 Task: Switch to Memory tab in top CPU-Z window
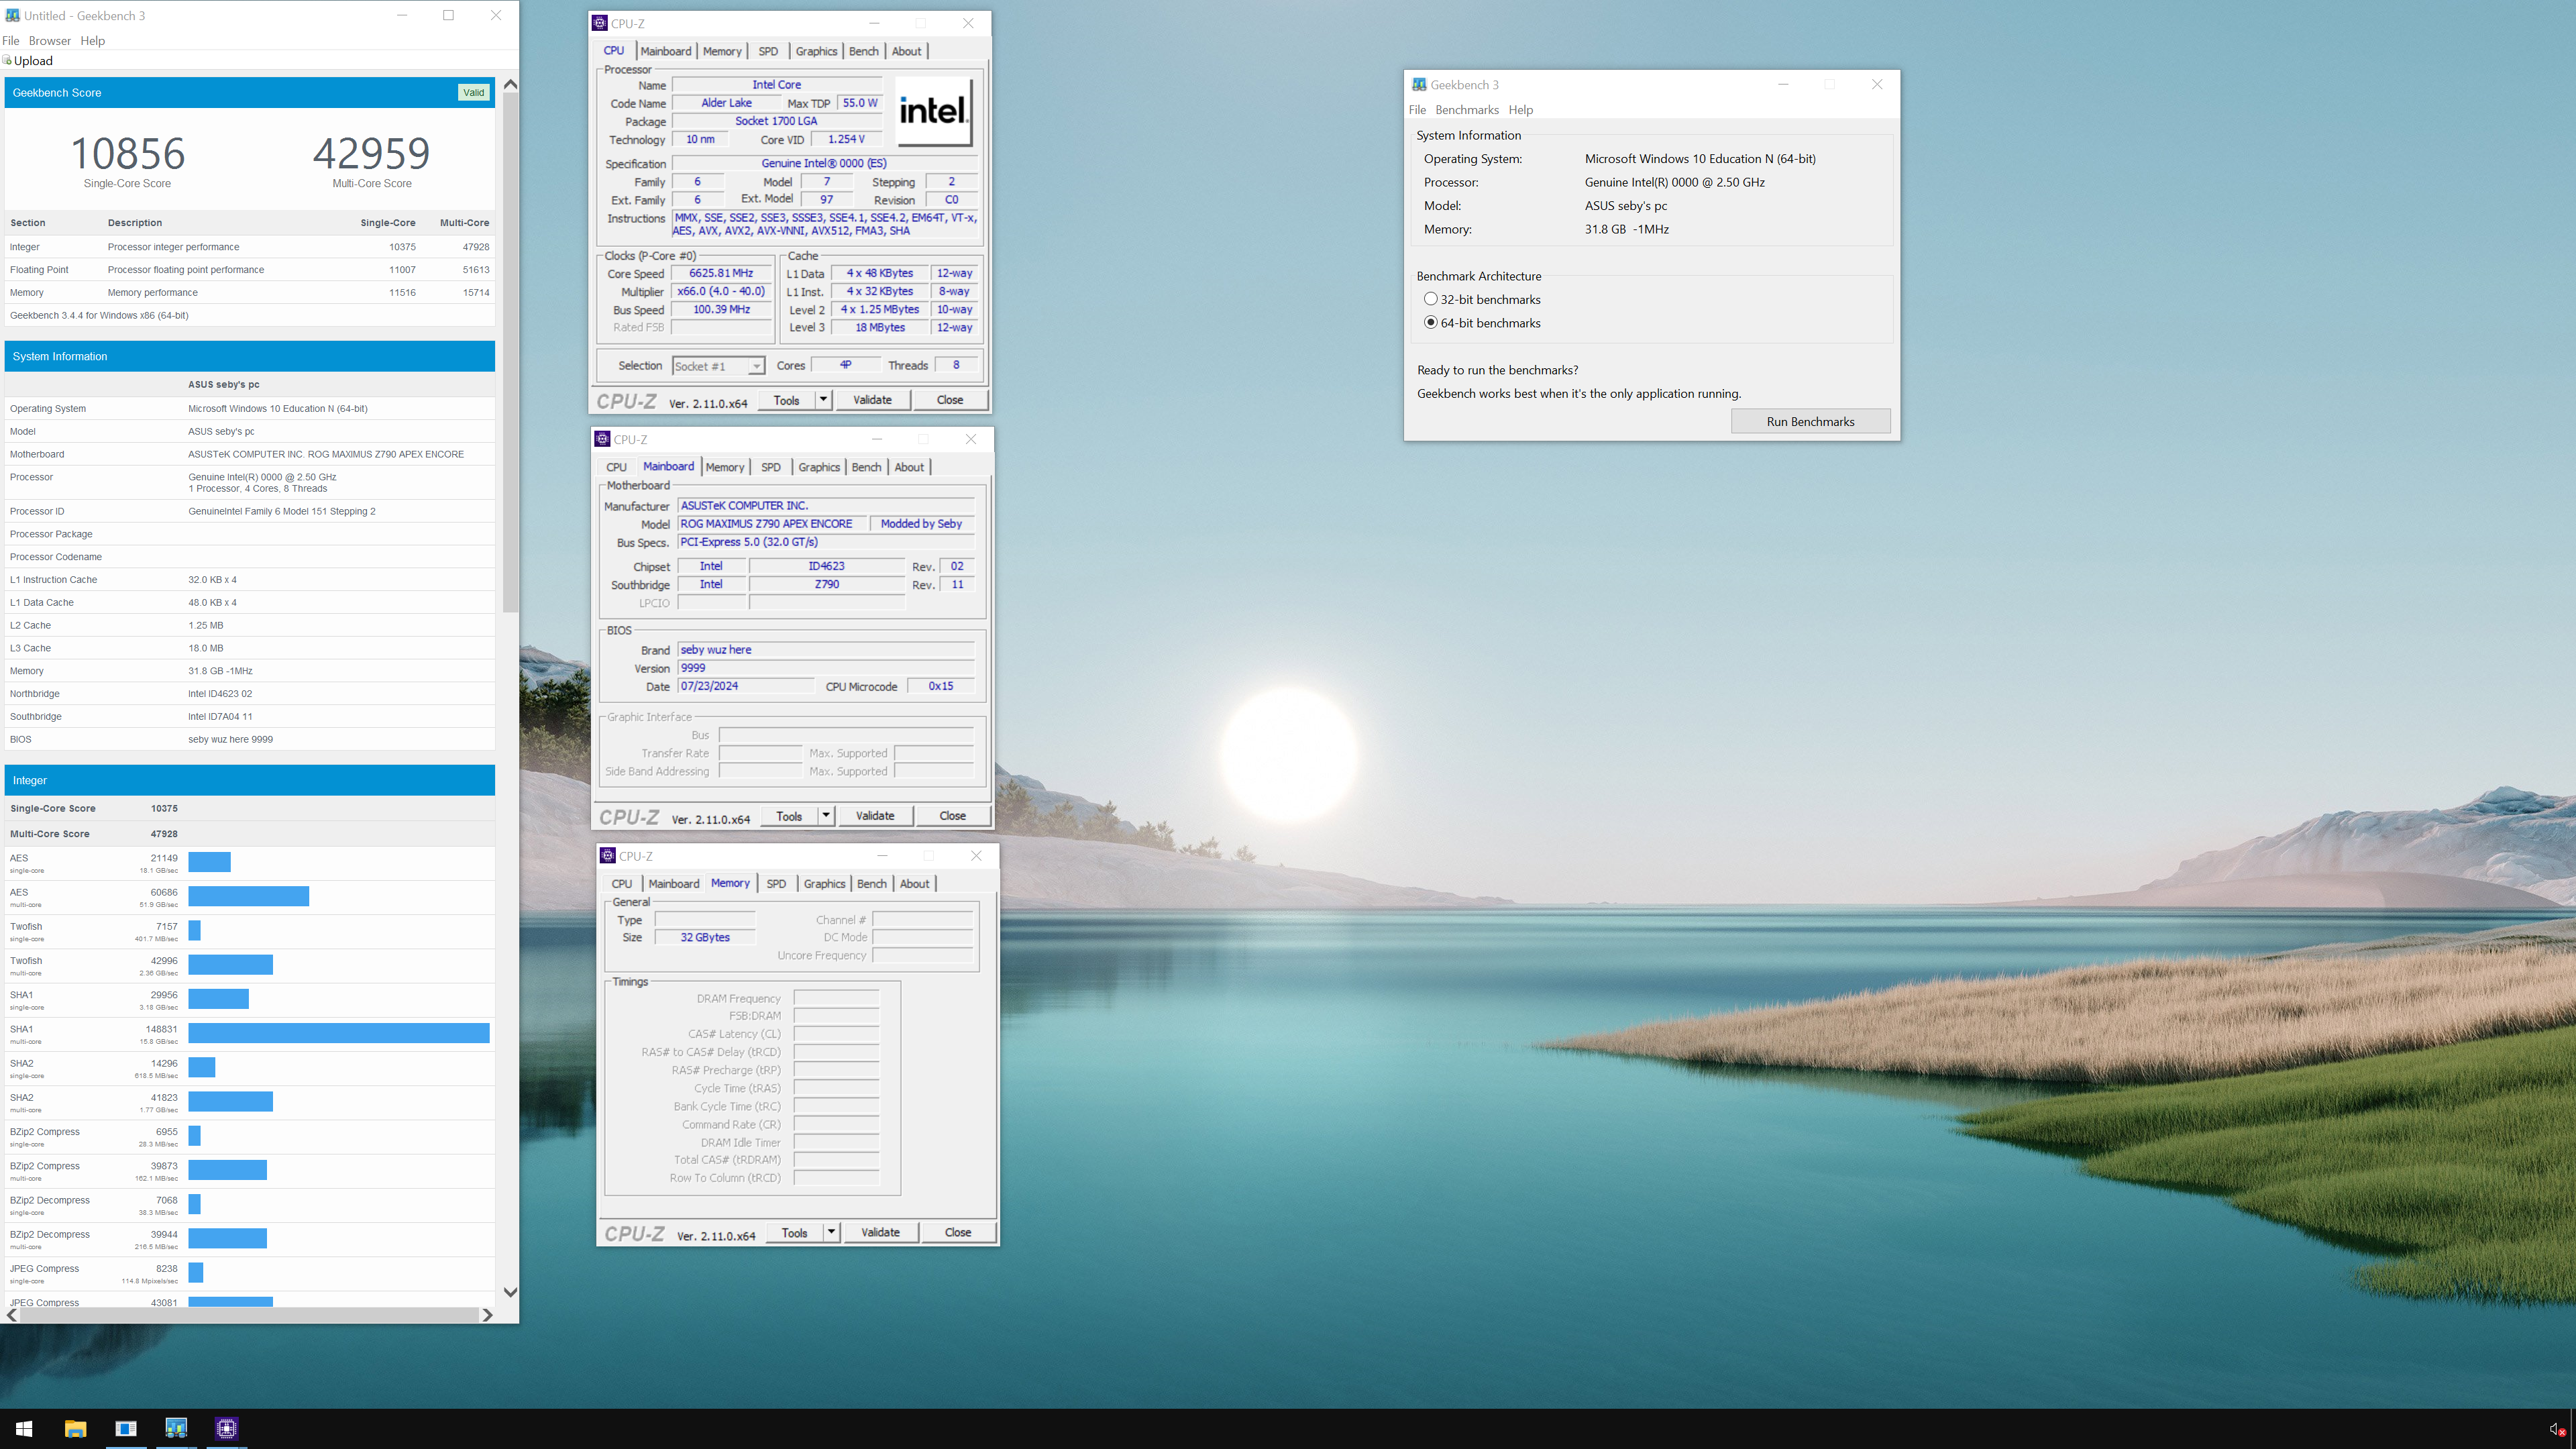(722, 51)
